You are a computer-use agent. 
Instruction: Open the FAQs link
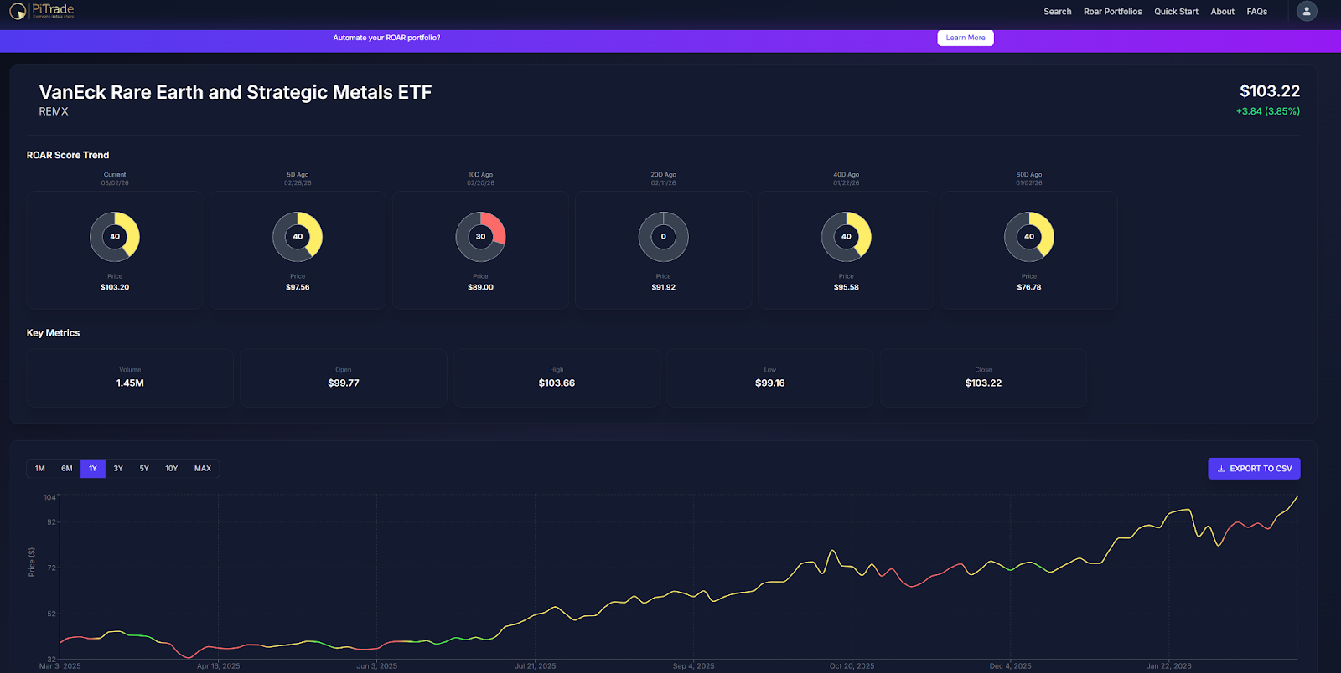[x=1257, y=12]
